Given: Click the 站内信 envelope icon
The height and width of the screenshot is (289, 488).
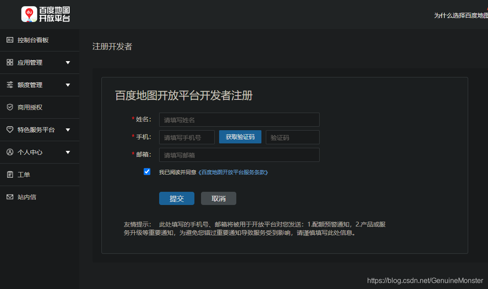Looking at the screenshot, I should coord(10,197).
